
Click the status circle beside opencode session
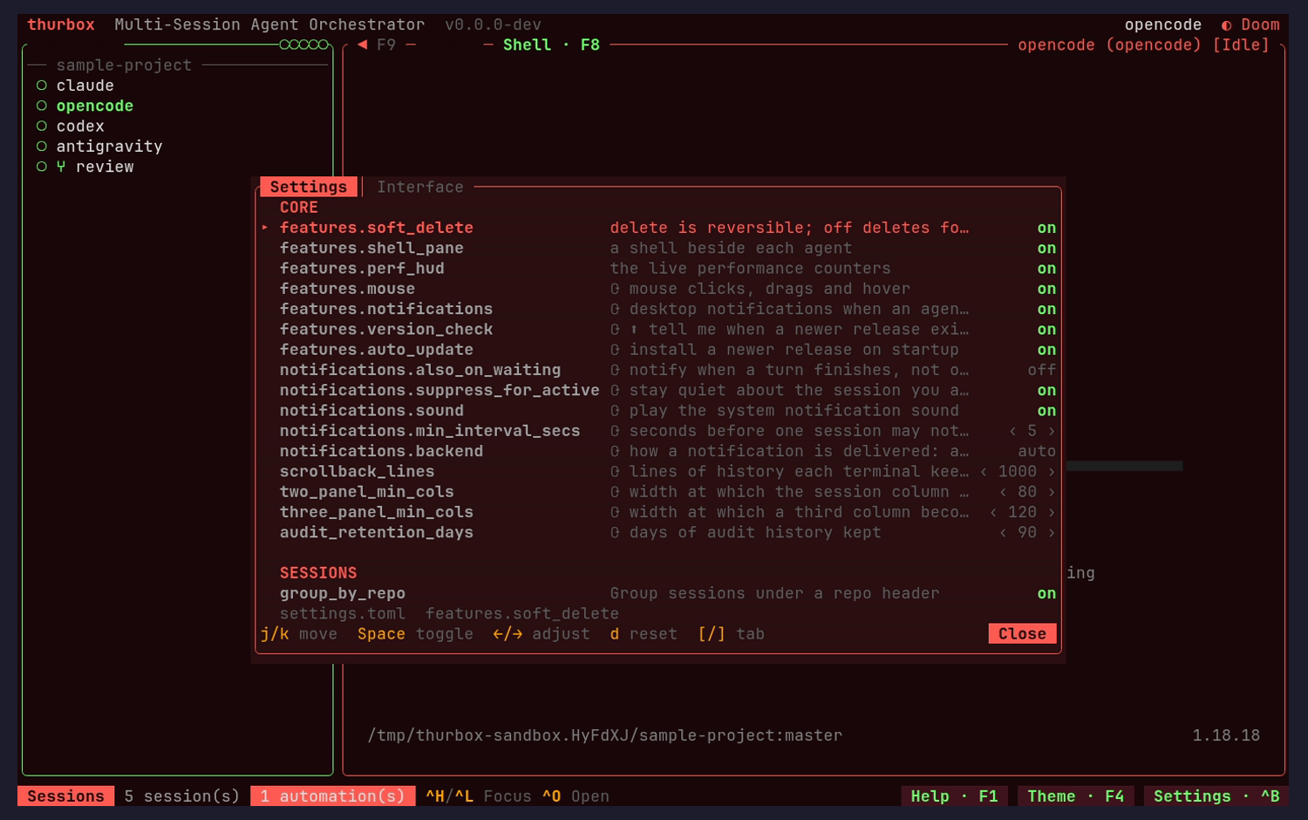point(41,106)
